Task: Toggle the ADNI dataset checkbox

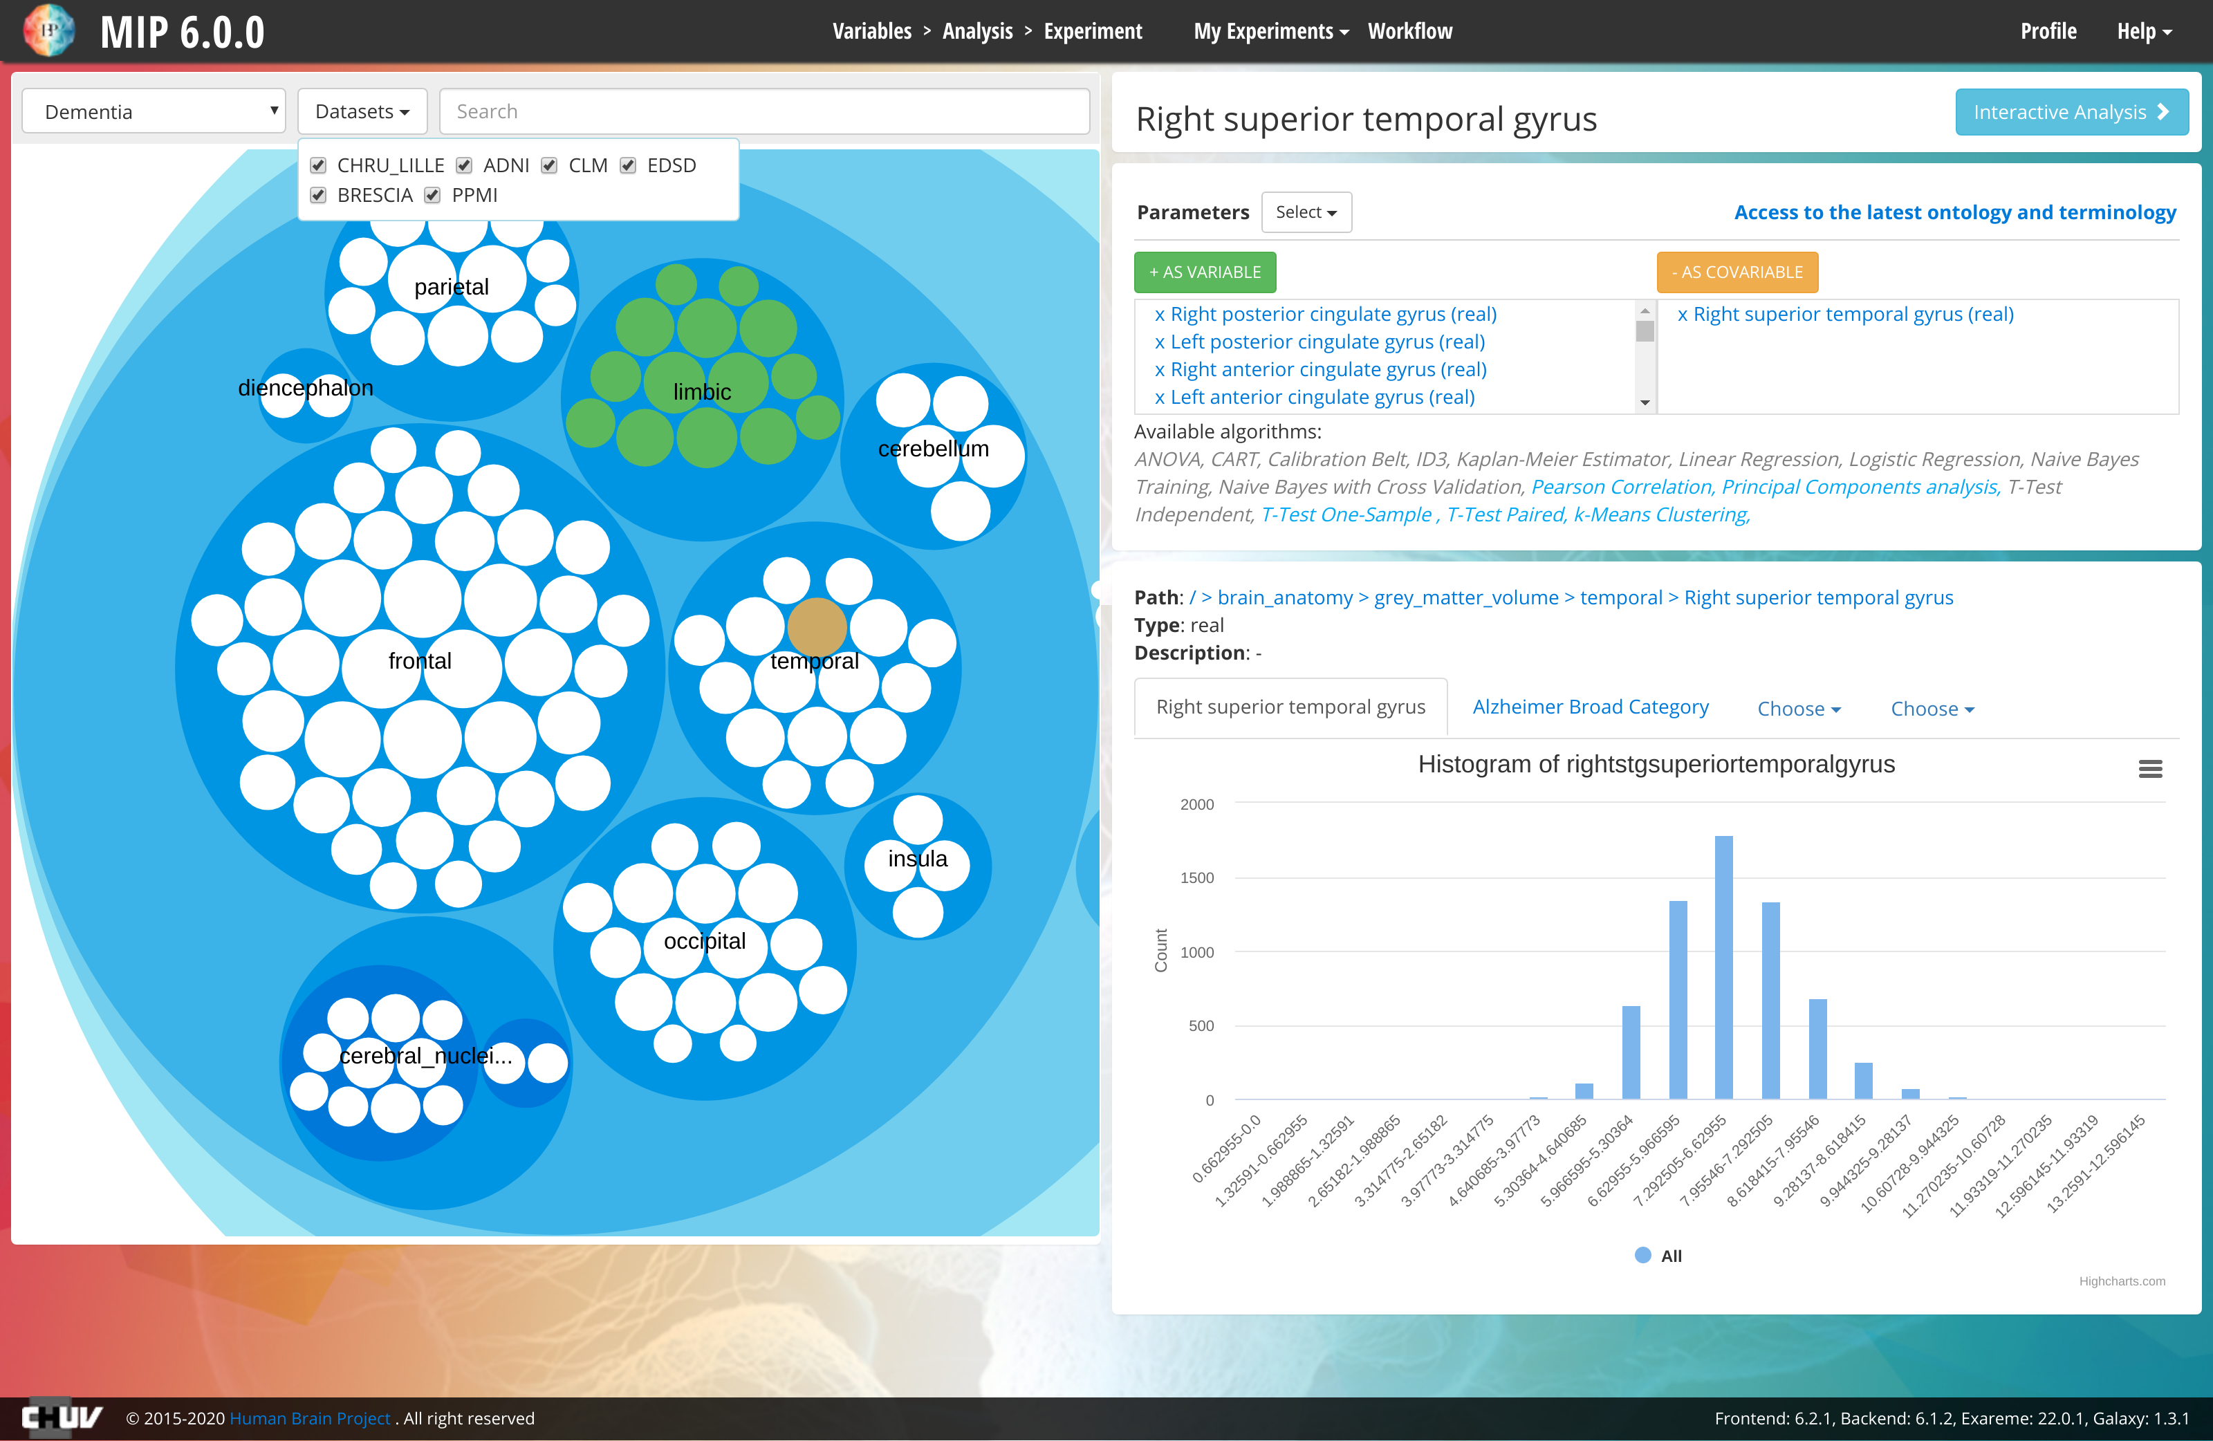Action: (x=464, y=165)
